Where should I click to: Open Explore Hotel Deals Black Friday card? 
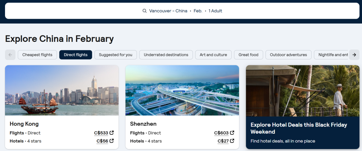tap(303, 107)
